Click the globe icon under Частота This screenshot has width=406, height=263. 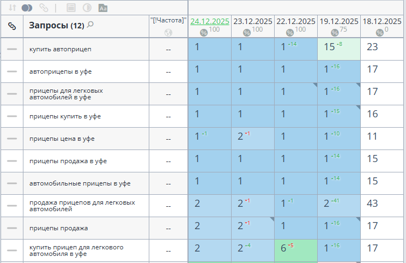(x=168, y=32)
